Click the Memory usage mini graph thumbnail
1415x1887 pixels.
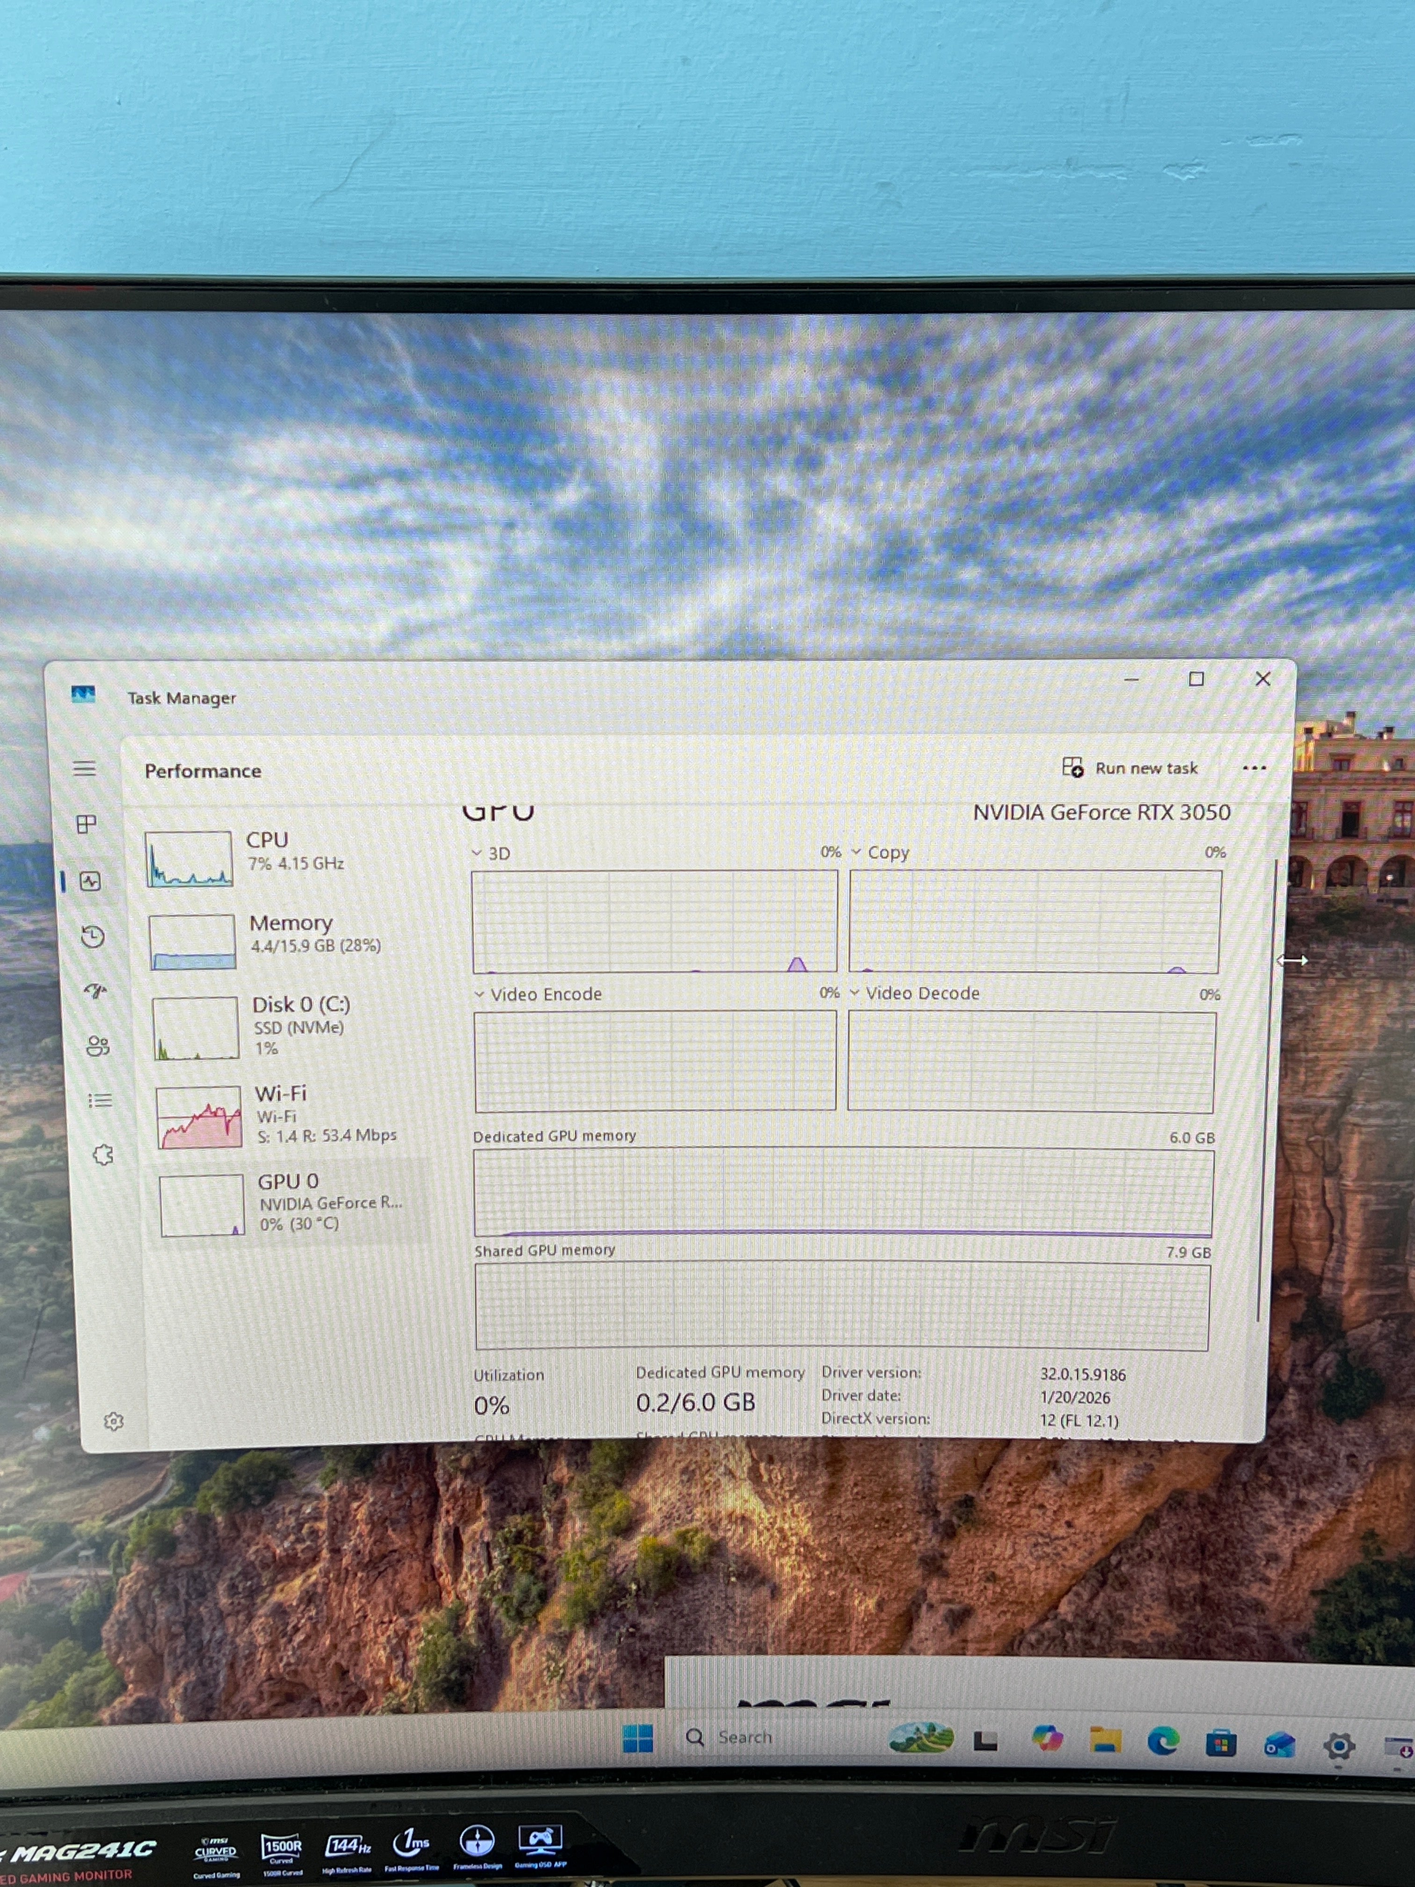(x=193, y=943)
